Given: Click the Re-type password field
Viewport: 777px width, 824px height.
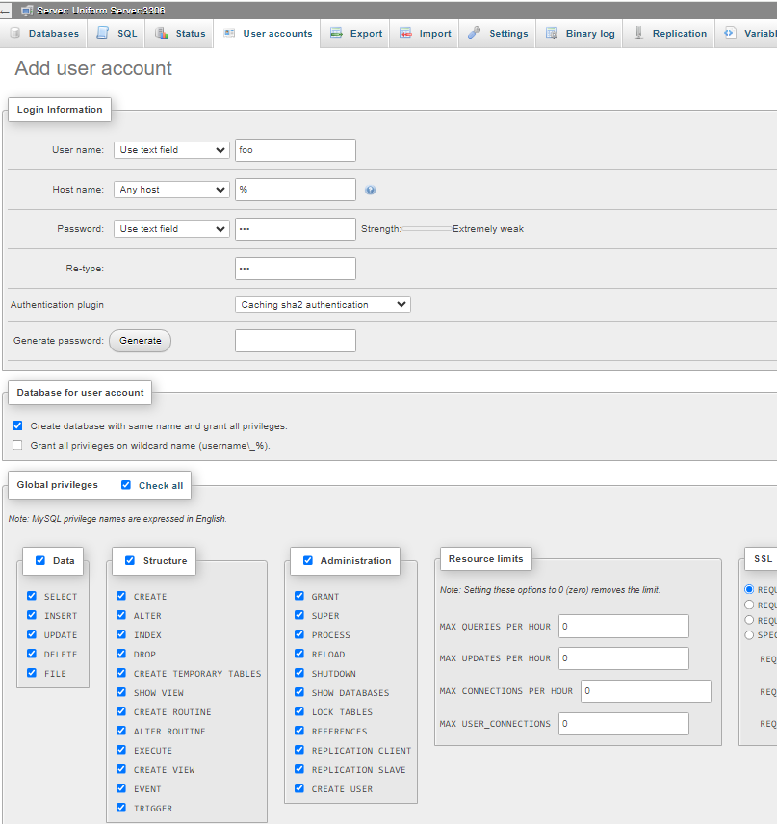Looking at the screenshot, I should point(296,269).
